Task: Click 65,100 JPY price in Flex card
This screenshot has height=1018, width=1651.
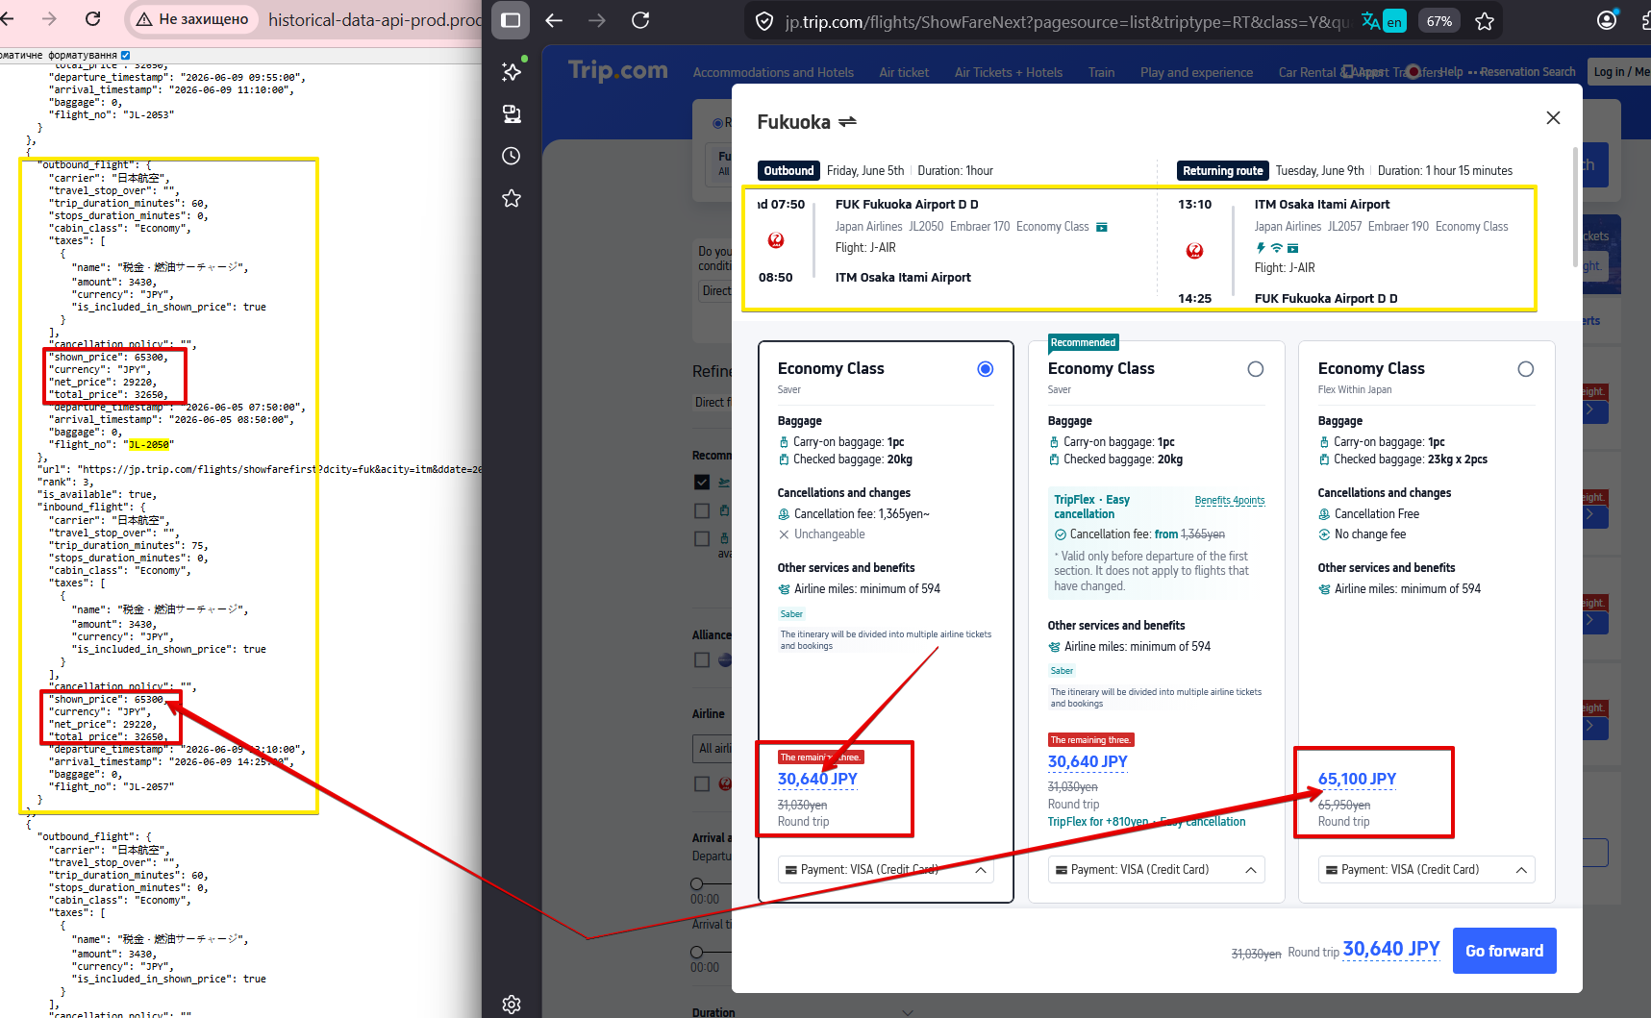Action: click(1357, 779)
